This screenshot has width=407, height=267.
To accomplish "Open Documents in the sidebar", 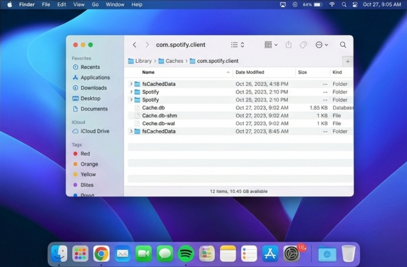I will click(x=90, y=109).
